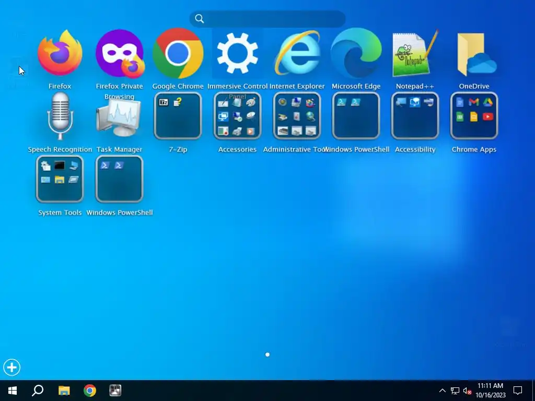Open the clock showing 11:11 AM
This screenshot has height=401, width=535.
click(x=490, y=391)
